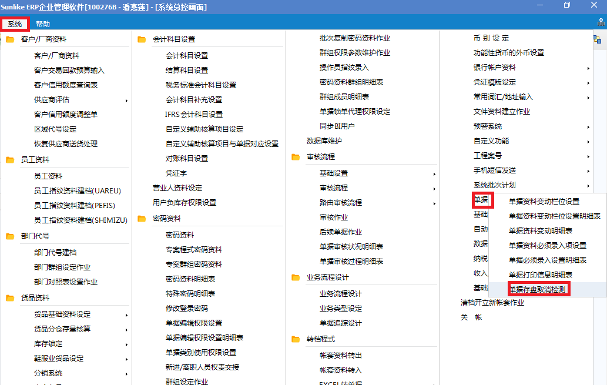Expand the 银行帐户资料 submenu arrow
Image resolution: width=607 pixels, height=385 pixels.
(588, 68)
